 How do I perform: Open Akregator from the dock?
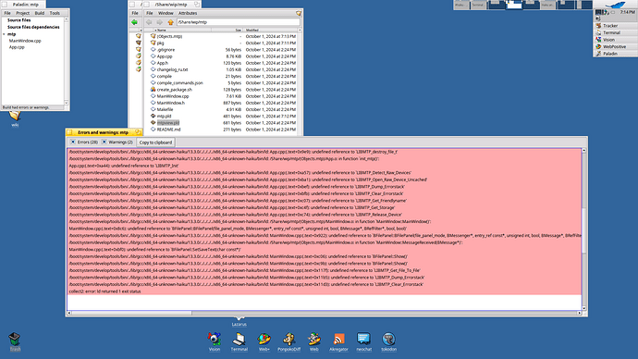point(338,341)
